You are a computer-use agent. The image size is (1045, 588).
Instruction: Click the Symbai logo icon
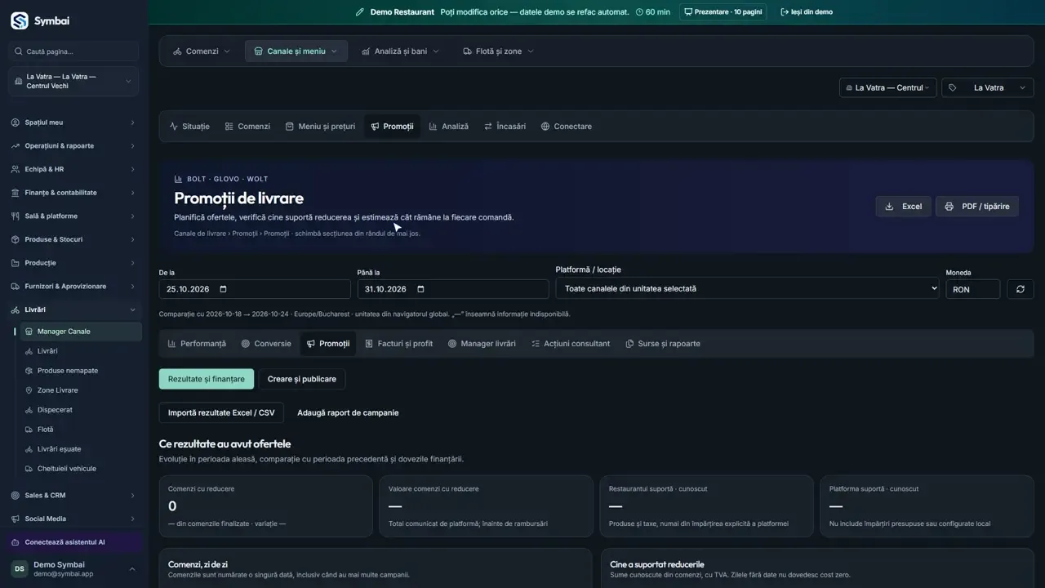(19, 20)
